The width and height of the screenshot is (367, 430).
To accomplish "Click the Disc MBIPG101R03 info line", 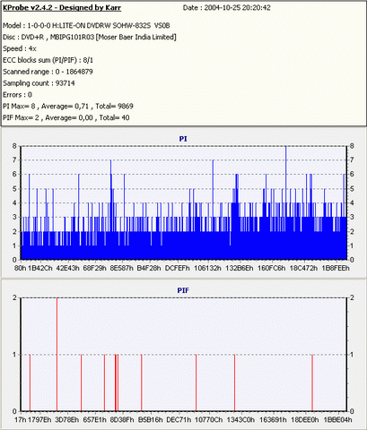I will point(90,38).
